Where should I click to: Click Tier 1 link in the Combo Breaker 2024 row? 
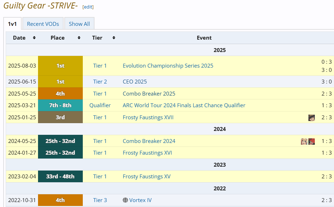click(x=100, y=141)
